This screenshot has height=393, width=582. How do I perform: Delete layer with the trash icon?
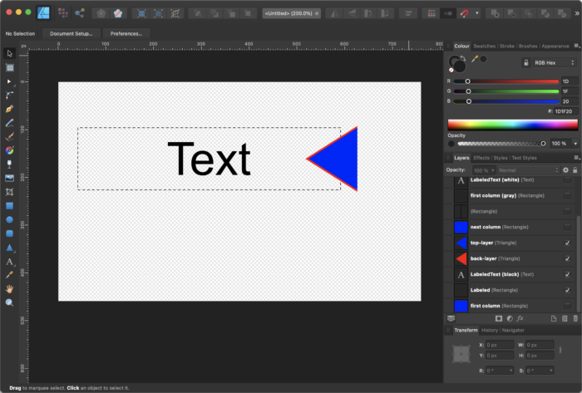575,318
